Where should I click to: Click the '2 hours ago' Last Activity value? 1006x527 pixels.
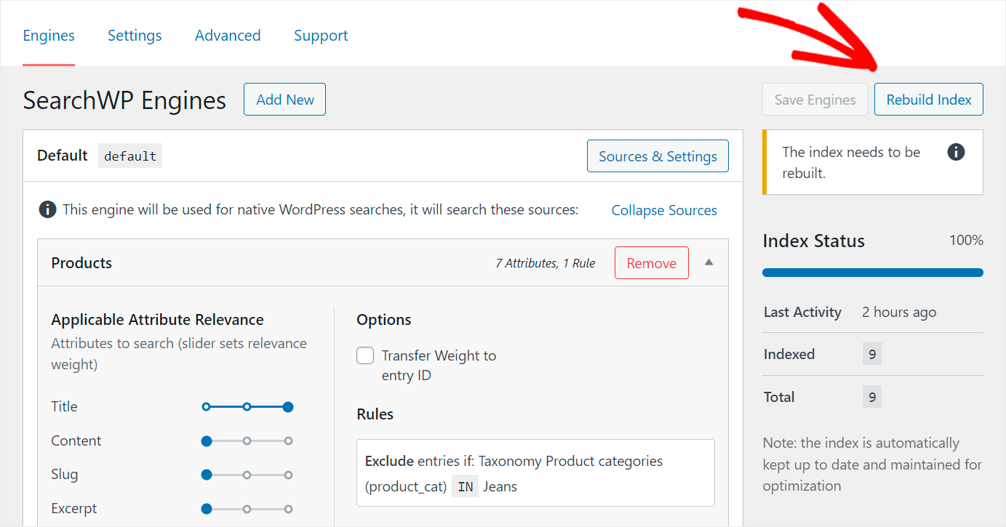(x=899, y=312)
